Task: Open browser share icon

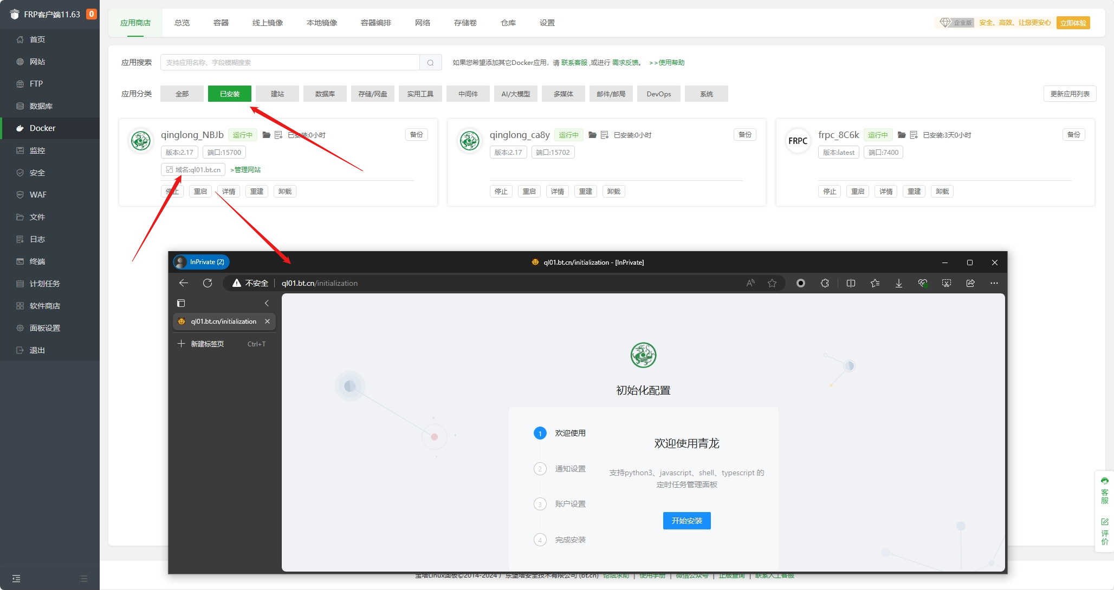Action: point(970,283)
